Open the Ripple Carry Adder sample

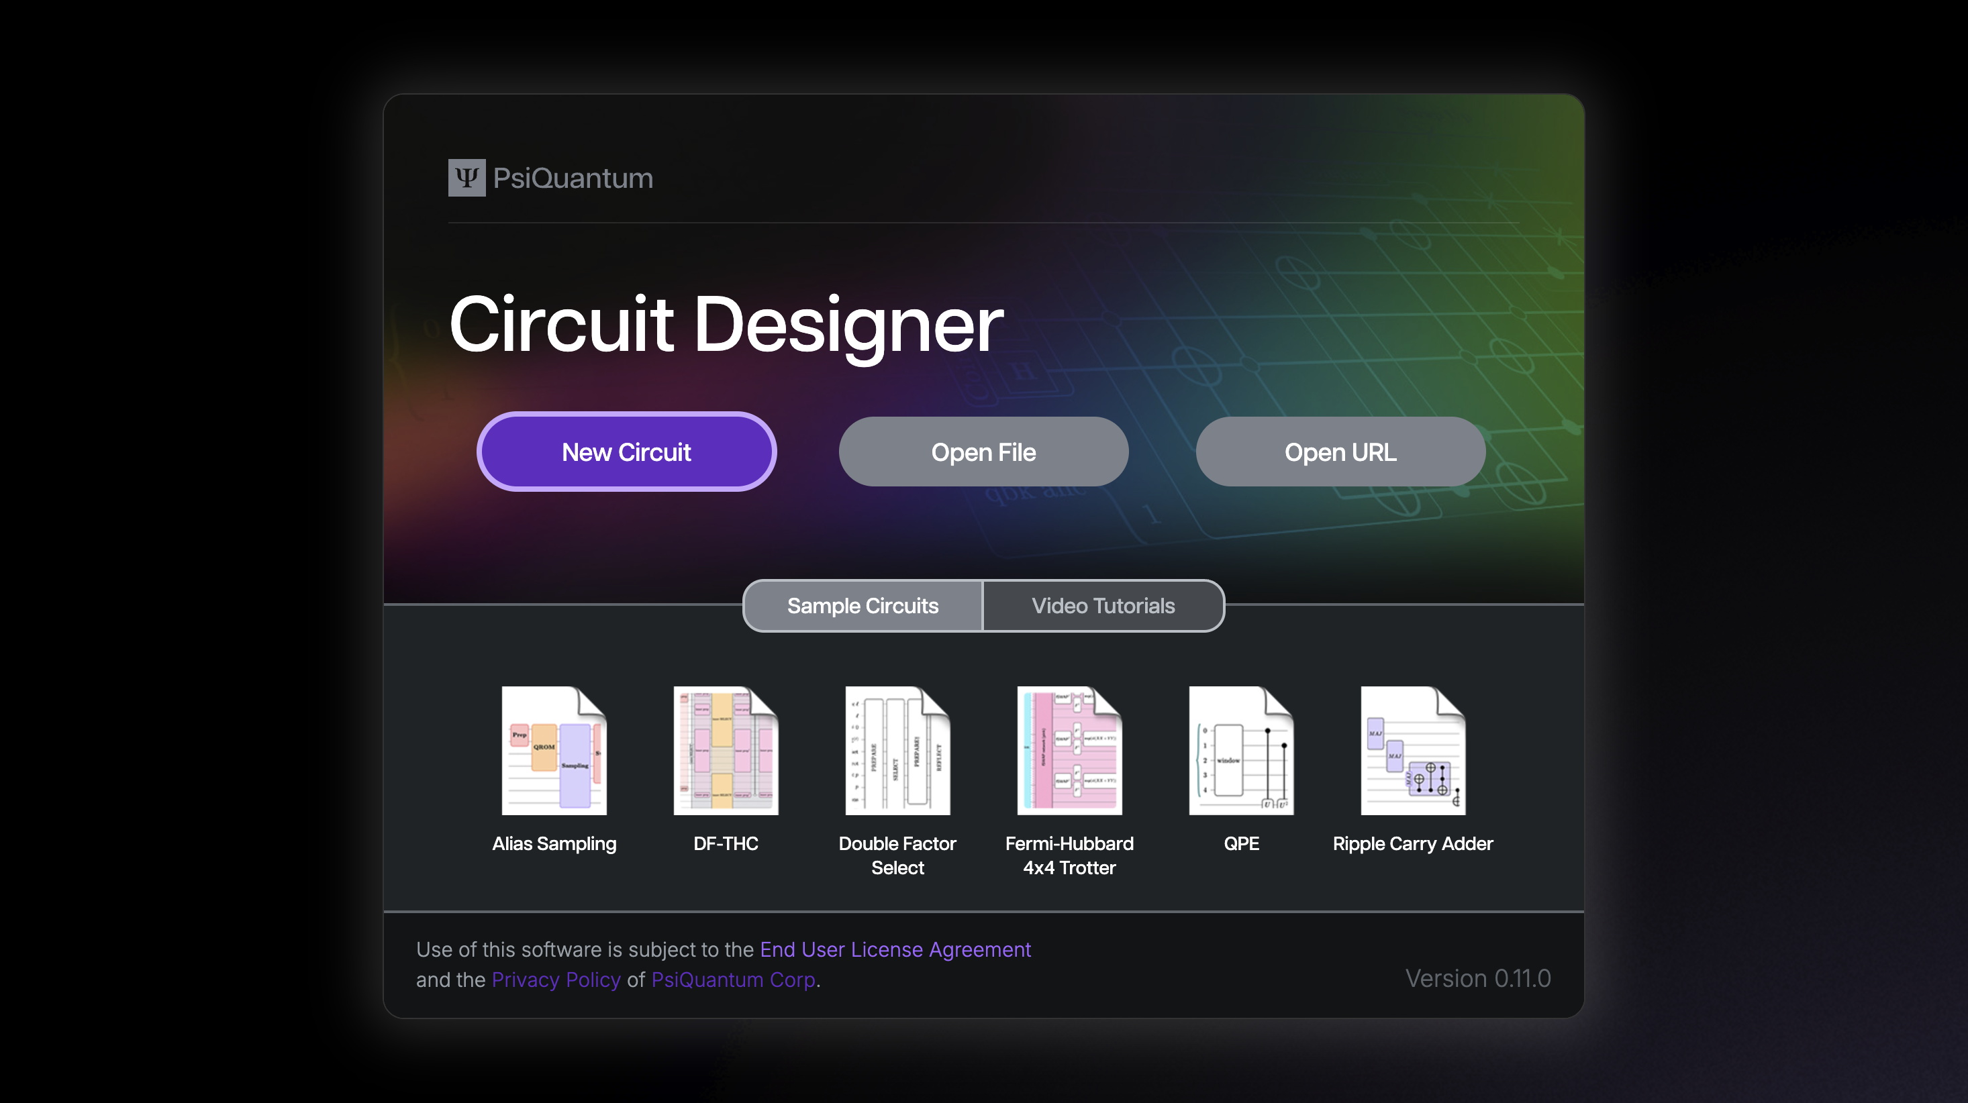1413,750
